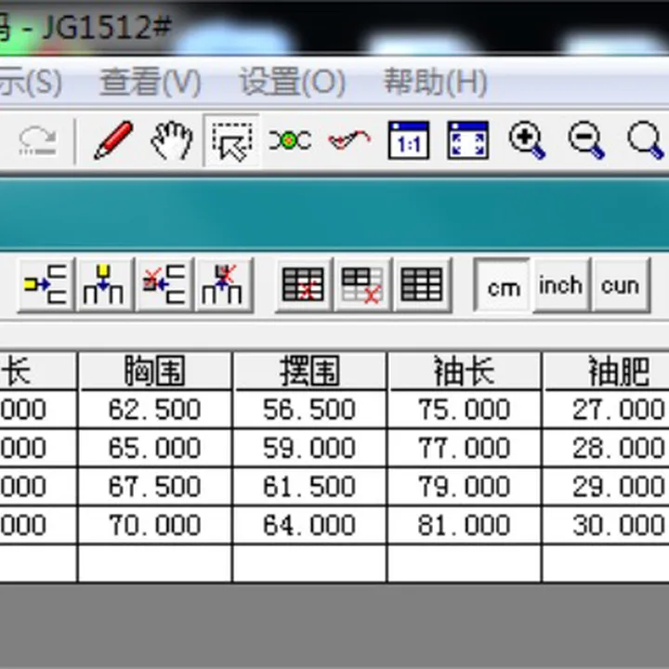
Task: Activate the hand pan tool
Action: pos(172,141)
